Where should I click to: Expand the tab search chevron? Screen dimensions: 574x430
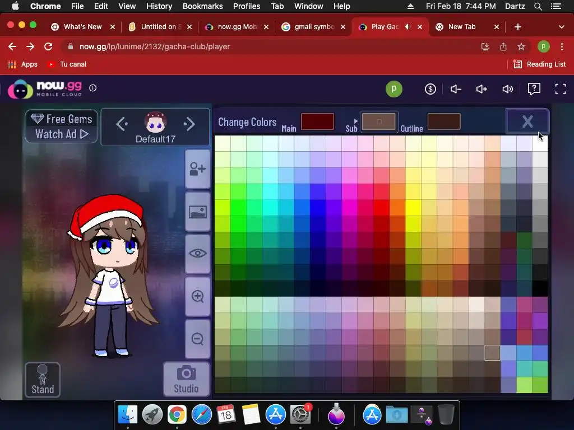[x=562, y=27]
